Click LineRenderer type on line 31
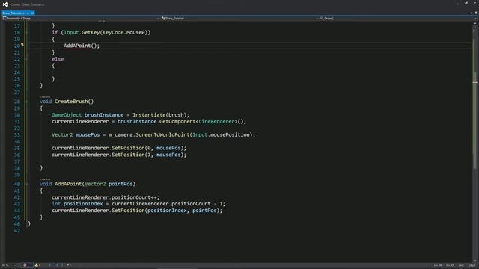The width and height of the screenshot is (479, 269). point(216,121)
